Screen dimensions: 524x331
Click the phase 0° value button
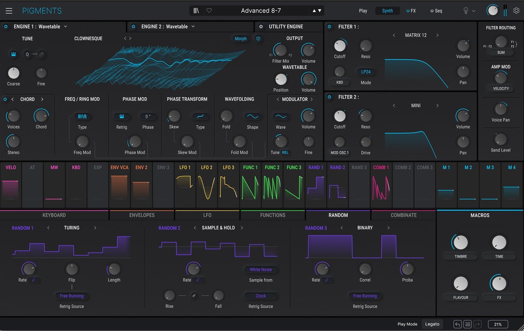click(x=148, y=116)
